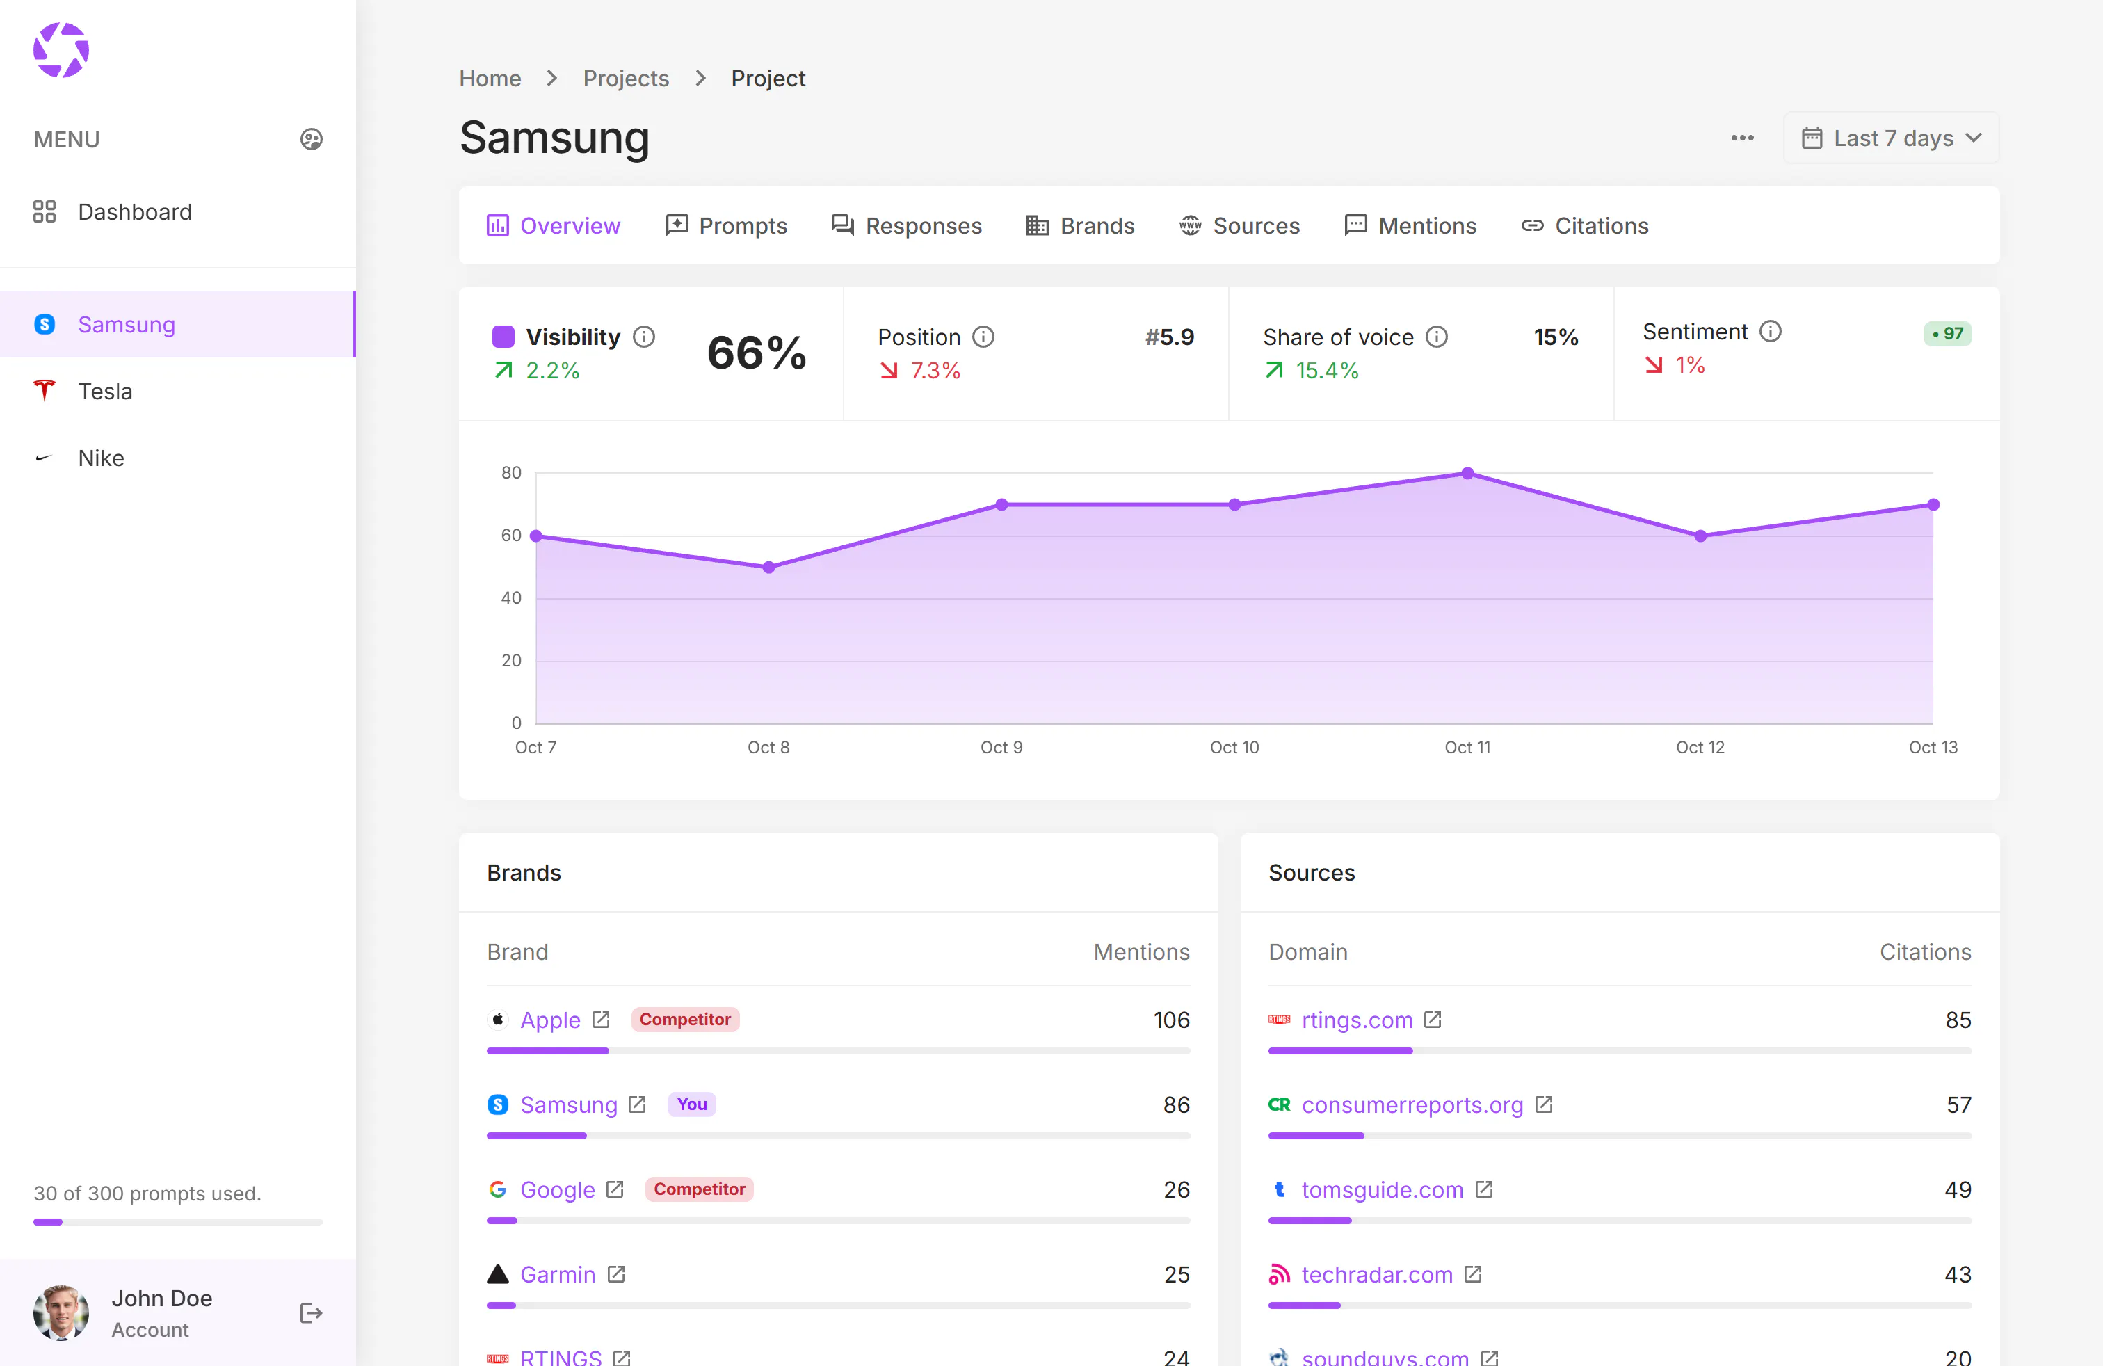2103x1366 pixels.
Task: Go to the Mentions tab
Action: (x=1410, y=225)
